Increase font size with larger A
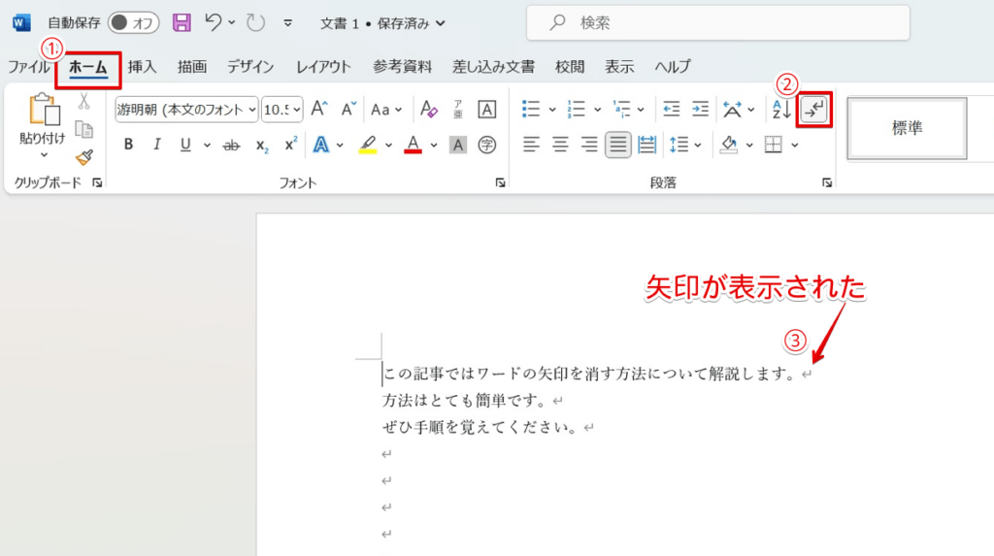 pyautogui.click(x=318, y=109)
